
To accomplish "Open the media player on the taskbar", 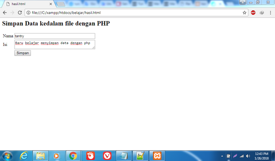I will point(56,156).
